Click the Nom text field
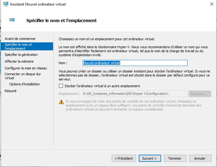Viewport: 217px width, 167px height. click(135, 63)
